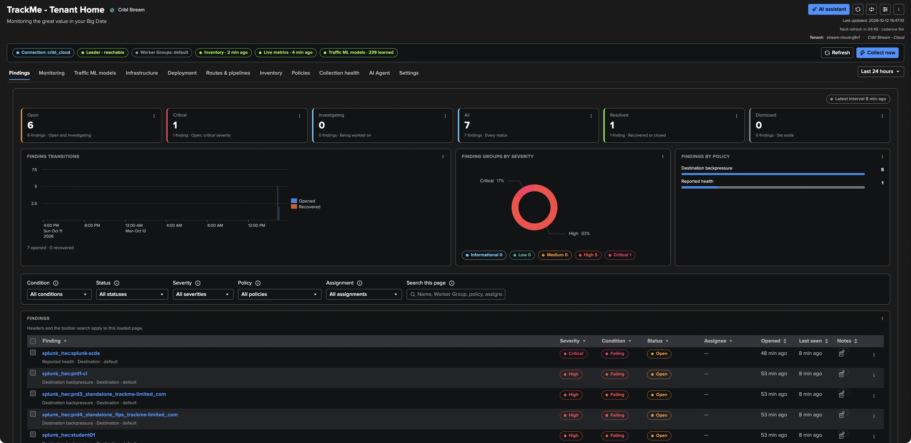Click the Search this page input field
Image resolution: width=911 pixels, height=443 pixels.
[x=456, y=294]
